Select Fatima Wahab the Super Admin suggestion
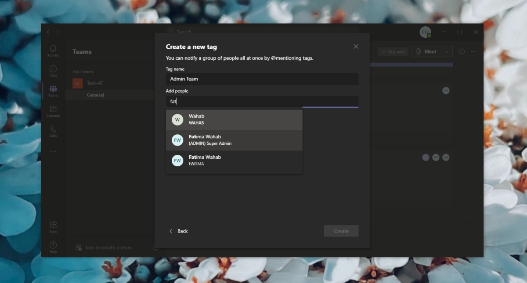The width and height of the screenshot is (527, 283). 234,140
